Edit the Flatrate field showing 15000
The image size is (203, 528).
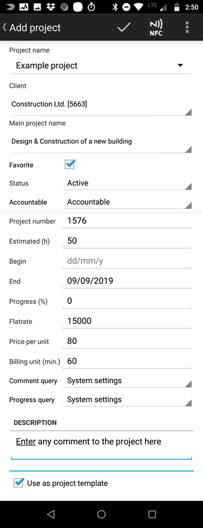point(127,321)
